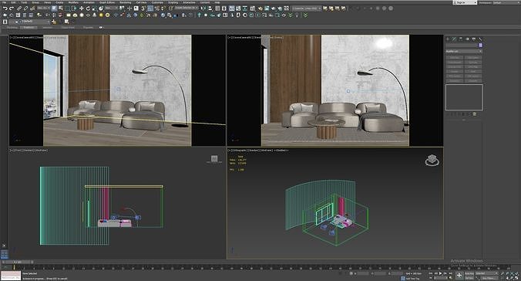The width and height of the screenshot is (521, 281).
Task: Choose the Rectangular Selection Region tool
Action: 68,8
